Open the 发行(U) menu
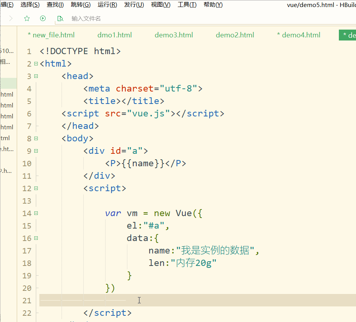Viewport: 356px width, 322px height. click(x=134, y=5)
